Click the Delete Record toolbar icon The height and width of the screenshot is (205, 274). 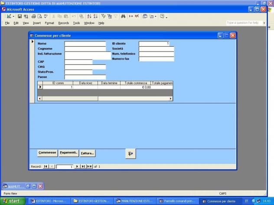137,16
